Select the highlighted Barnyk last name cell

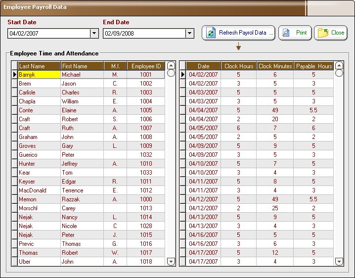(39, 75)
